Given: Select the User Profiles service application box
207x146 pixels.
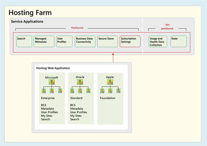Looking at the screenshot, I should click(64, 41).
